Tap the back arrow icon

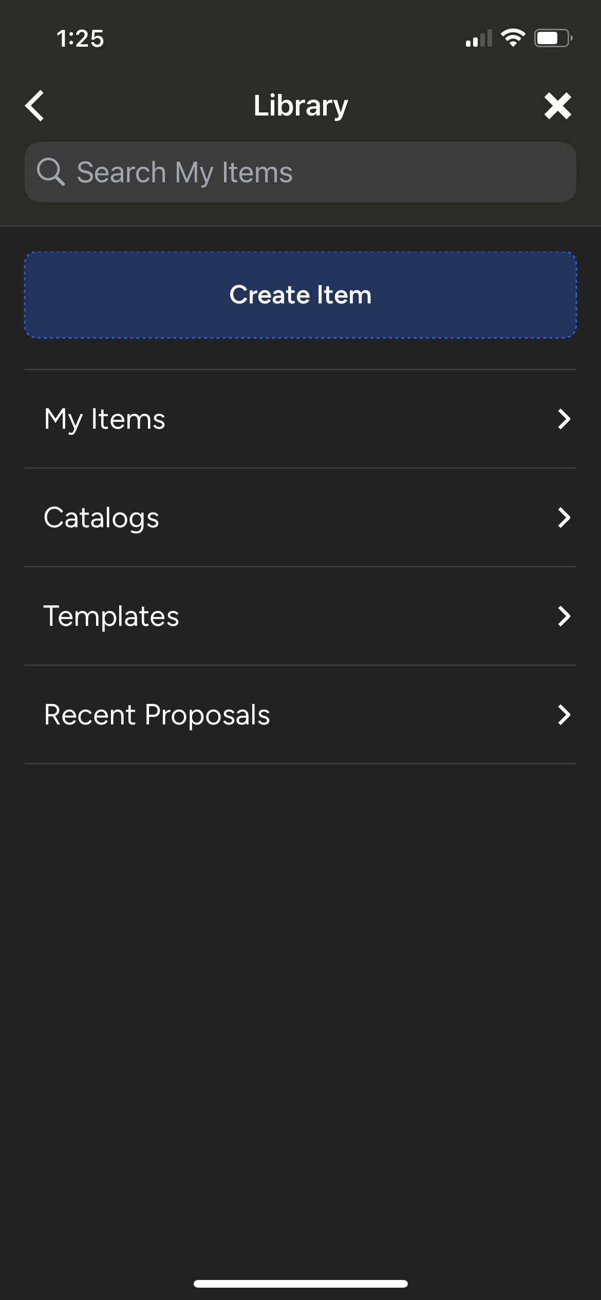click(x=34, y=106)
